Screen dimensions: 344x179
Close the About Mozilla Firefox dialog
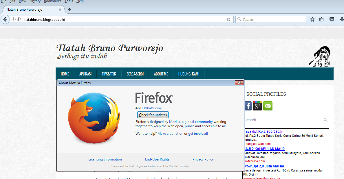tap(239, 83)
